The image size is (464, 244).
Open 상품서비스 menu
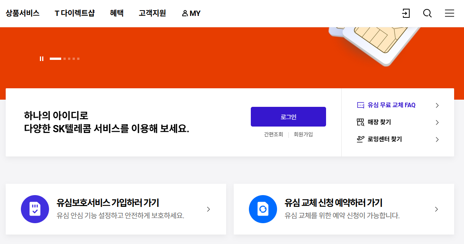[22, 13]
